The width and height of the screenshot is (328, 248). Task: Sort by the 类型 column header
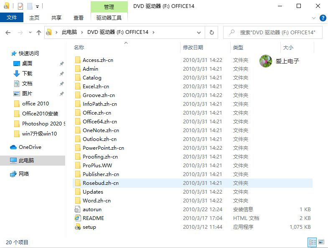(238, 48)
